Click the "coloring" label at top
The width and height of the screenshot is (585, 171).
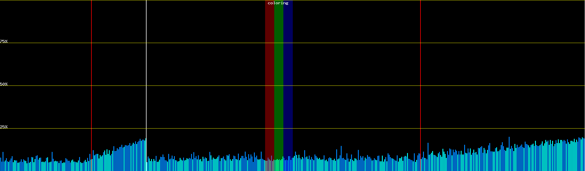(278, 3)
